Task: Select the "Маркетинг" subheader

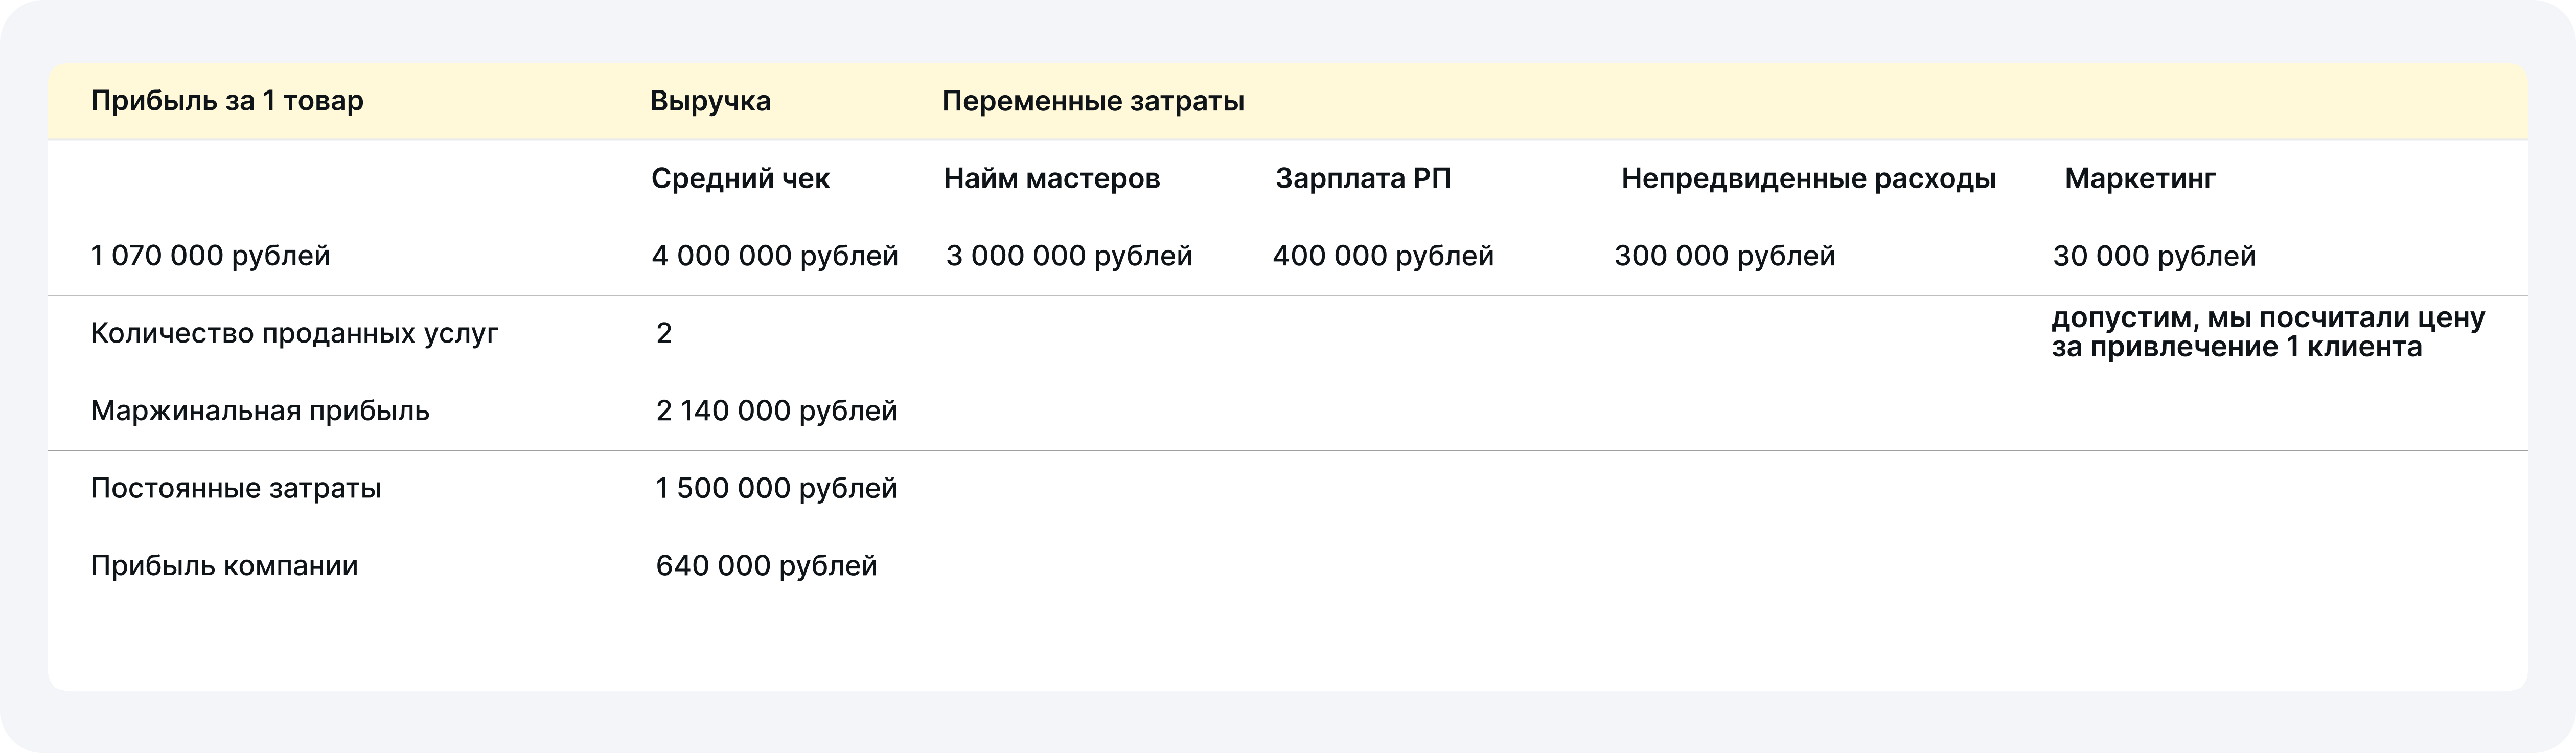Action: (2140, 179)
